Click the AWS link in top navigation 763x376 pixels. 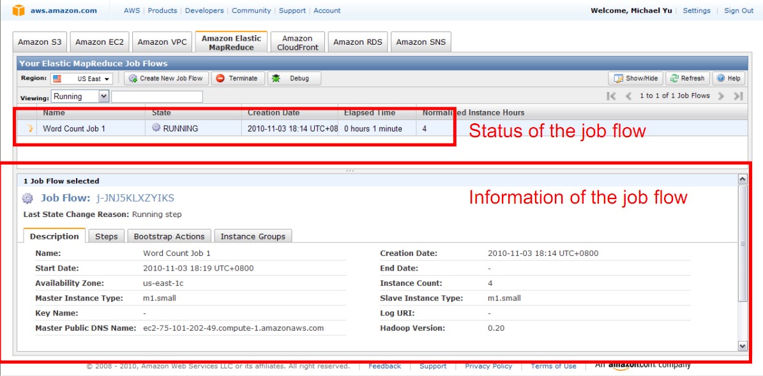[x=132, y=10]
